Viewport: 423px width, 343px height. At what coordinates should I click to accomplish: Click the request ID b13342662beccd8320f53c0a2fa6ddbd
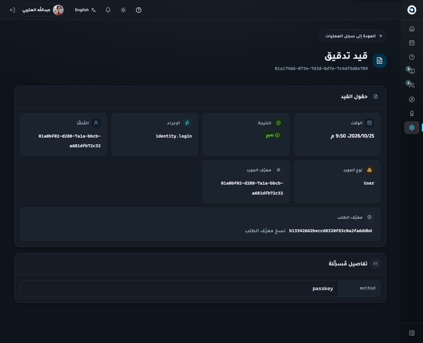coord(330,231)
